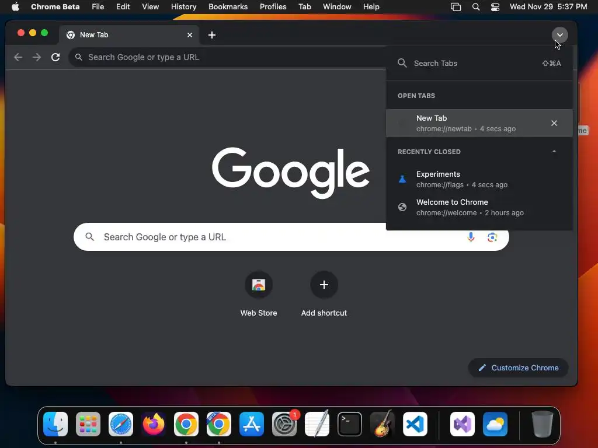598x448 pixels.
Task: Click the search icon in the address bar
Action: pos(79,57)
